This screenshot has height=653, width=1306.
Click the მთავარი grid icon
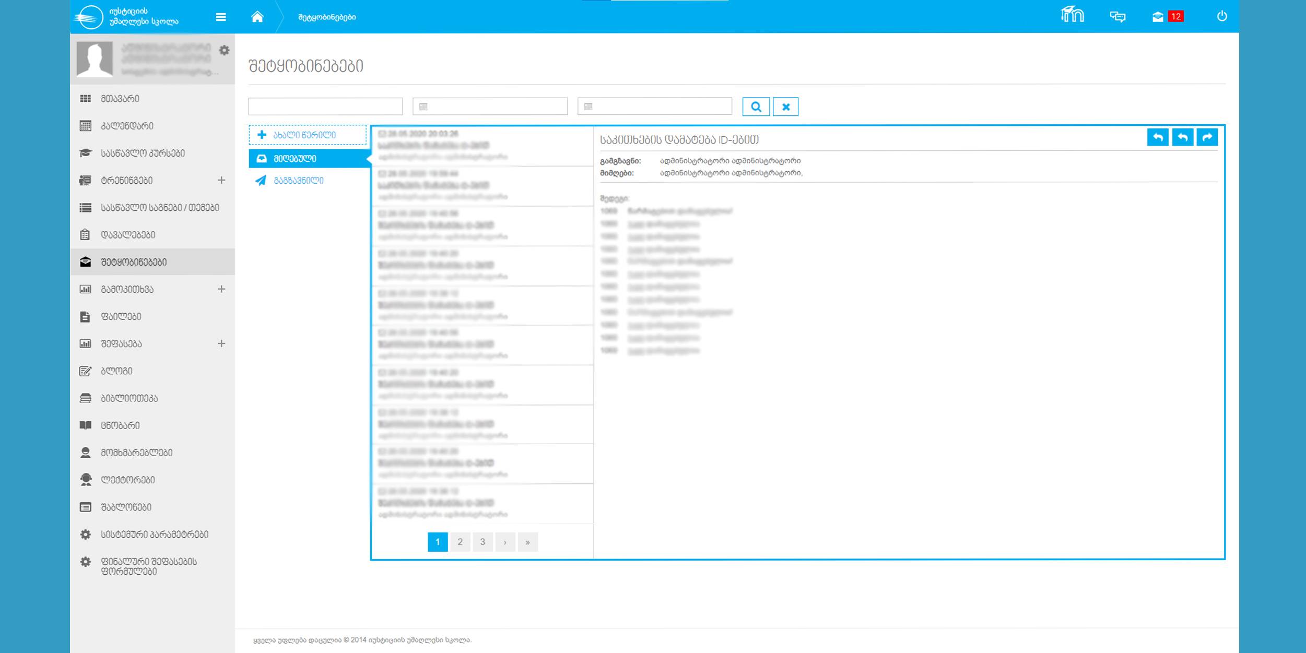point(85,99)
